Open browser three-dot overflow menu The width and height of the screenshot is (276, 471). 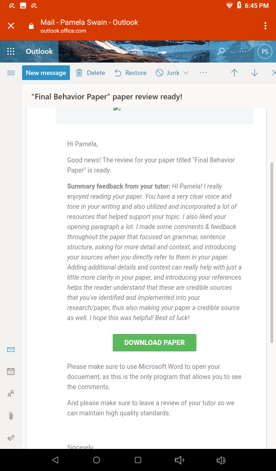[x=265, y=26]
